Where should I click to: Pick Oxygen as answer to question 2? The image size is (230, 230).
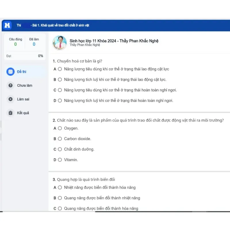click(60, 128)
